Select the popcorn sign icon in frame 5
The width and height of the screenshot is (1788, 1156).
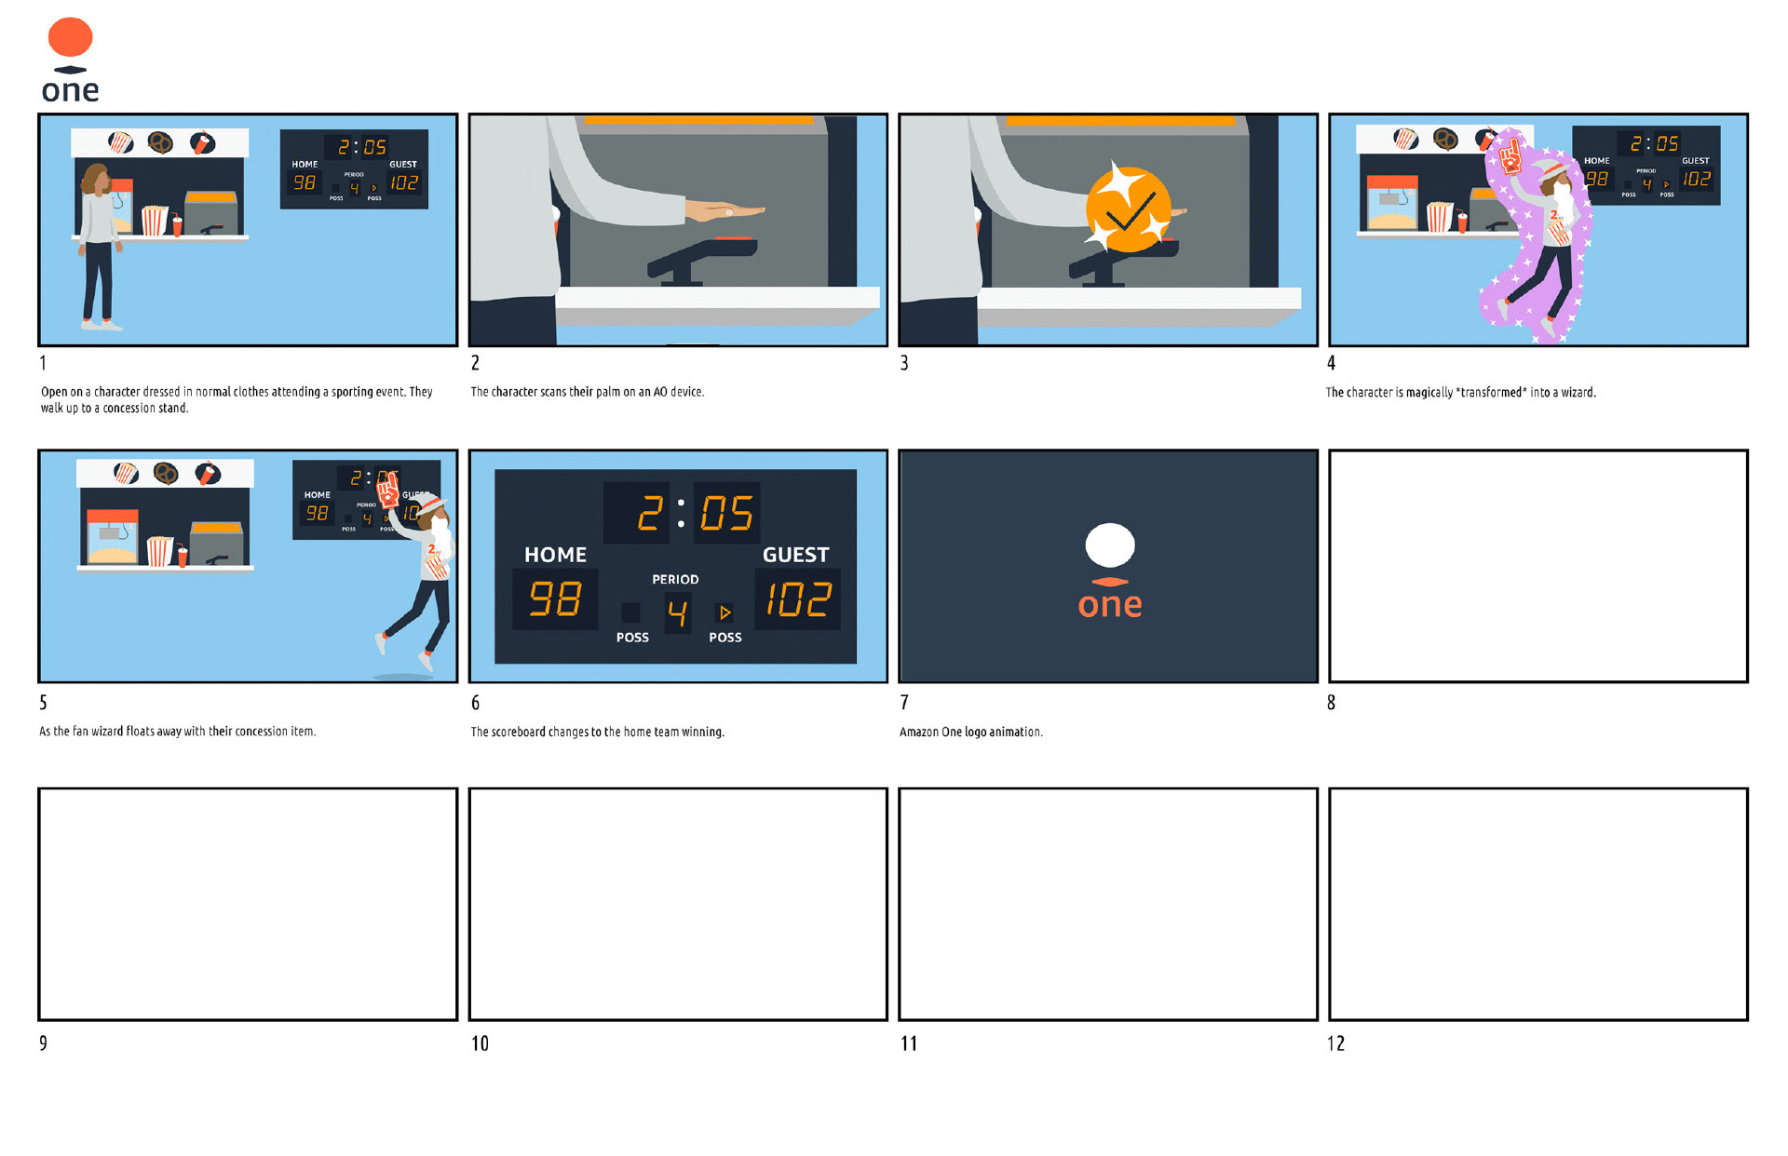126,473
